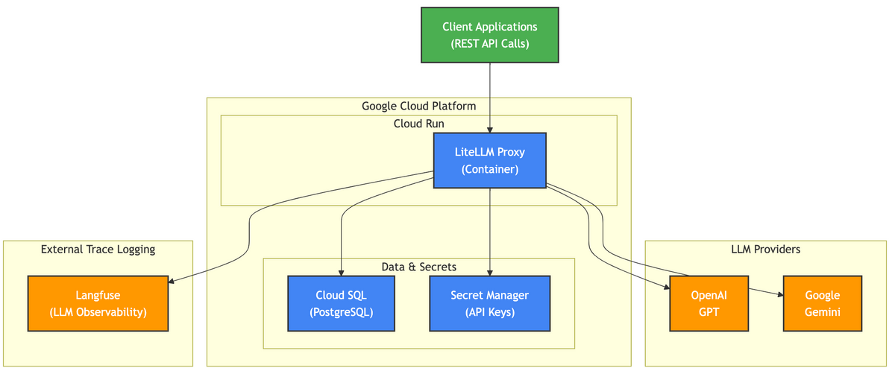Click the Cloud SQL PostgreSQL node
This screenshot has width=895, height=368.
click(341, 303)
